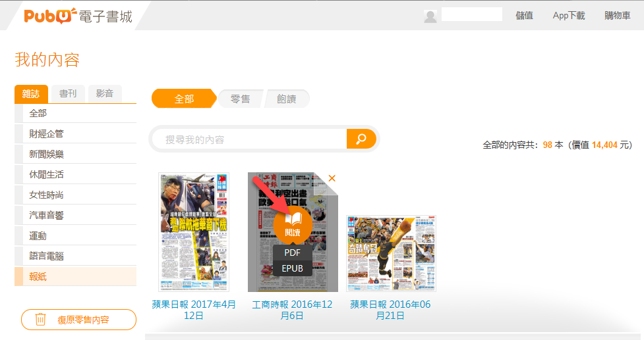Open the 工商時報 2016年12月6日 title link
The width and height of the screenshot is (644, 340).
292,310
